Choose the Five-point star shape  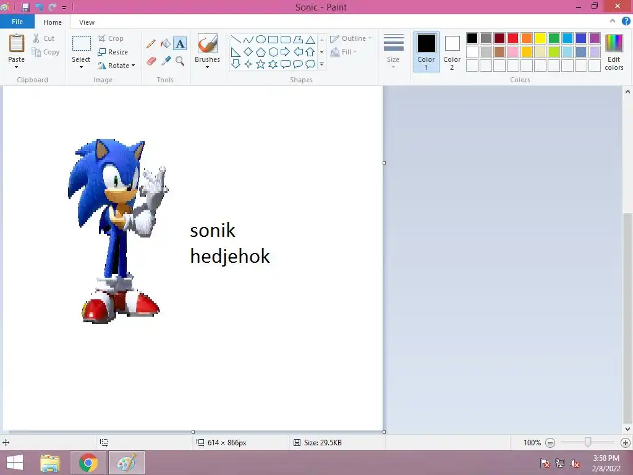(x=261, y=64)
